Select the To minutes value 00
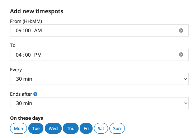Image resolution: width=193 pixels, height=138 pixels. click(x=28, y=55)
